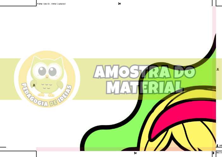
Task: Click the 'Folha 1 de 12 - linha 1, coluna 1' label
Action: 51,4
